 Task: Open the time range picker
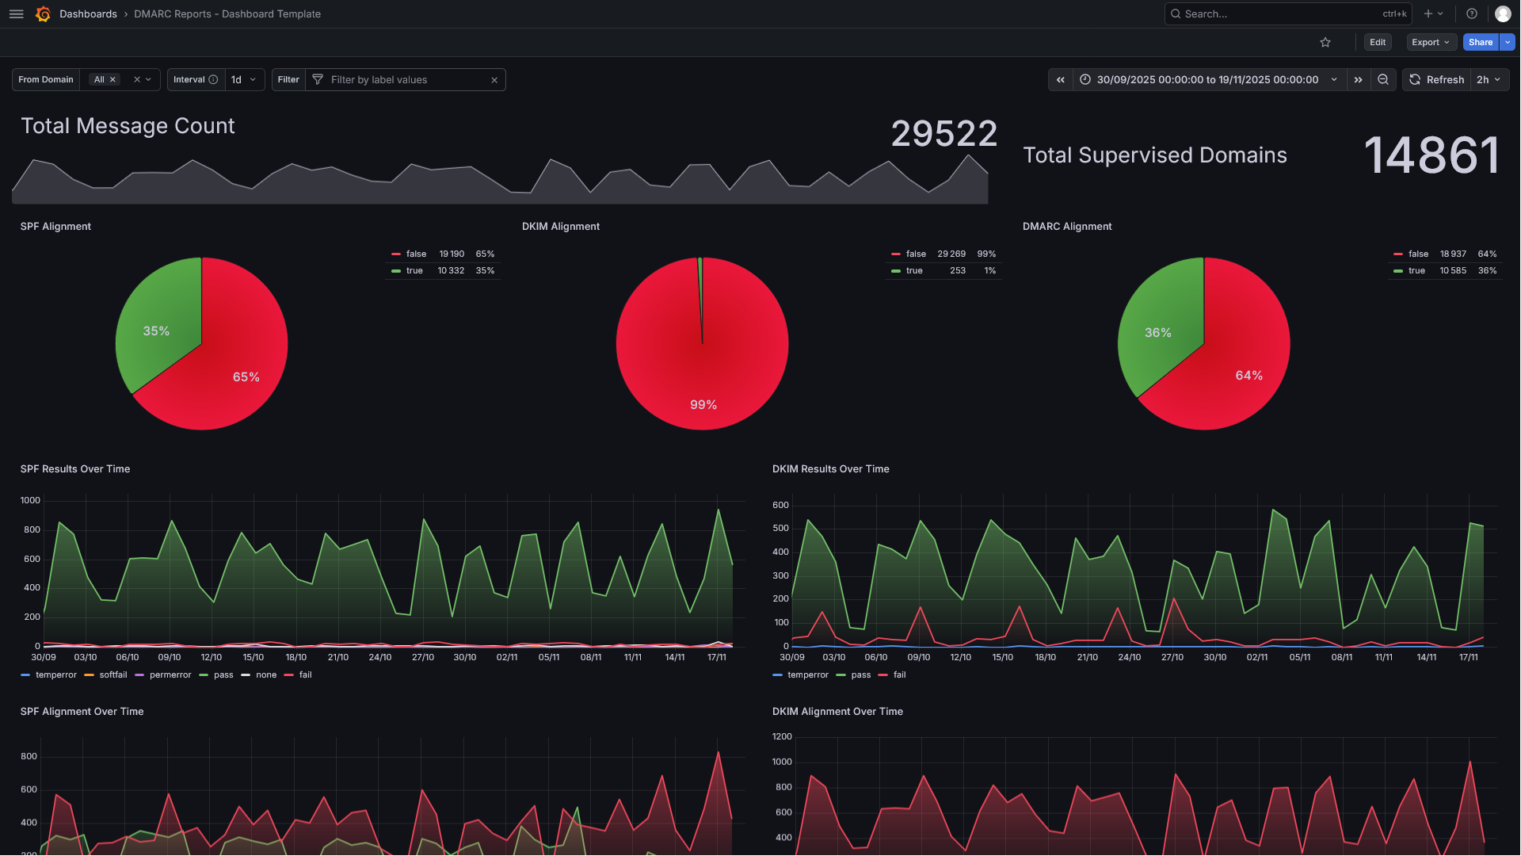[x=1209, y=80]
